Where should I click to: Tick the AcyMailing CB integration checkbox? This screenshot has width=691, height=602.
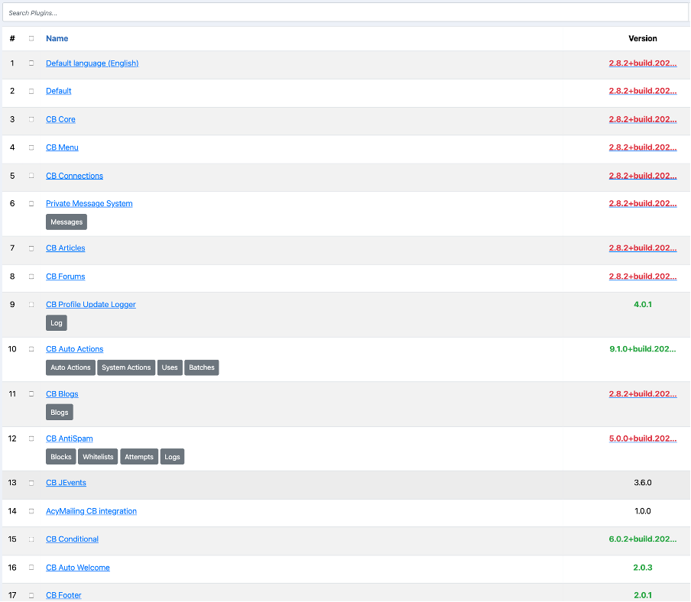tap(31, 511)
